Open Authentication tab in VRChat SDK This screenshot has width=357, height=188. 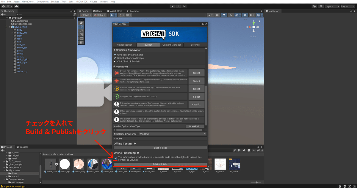(x=125, y=45)
